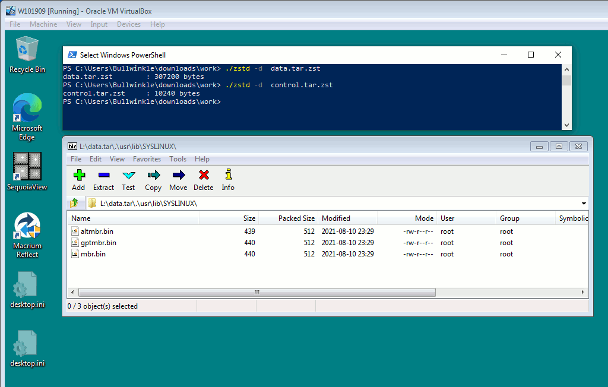Sort files by the Size column
The width and height of the screenshot is (608, 387).
pyautogui.click(x=229, y=218)
